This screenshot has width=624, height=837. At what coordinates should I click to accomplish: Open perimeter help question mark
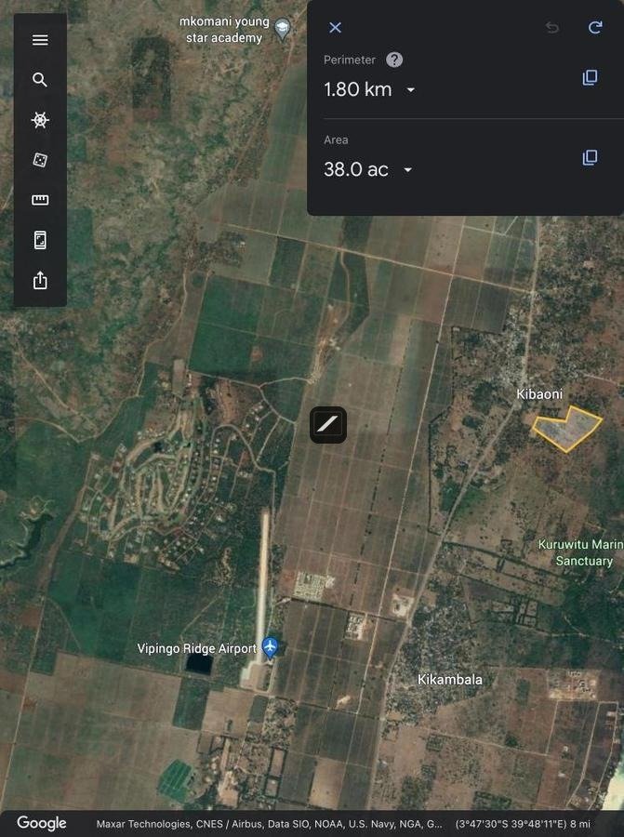[x=394, y=60]
